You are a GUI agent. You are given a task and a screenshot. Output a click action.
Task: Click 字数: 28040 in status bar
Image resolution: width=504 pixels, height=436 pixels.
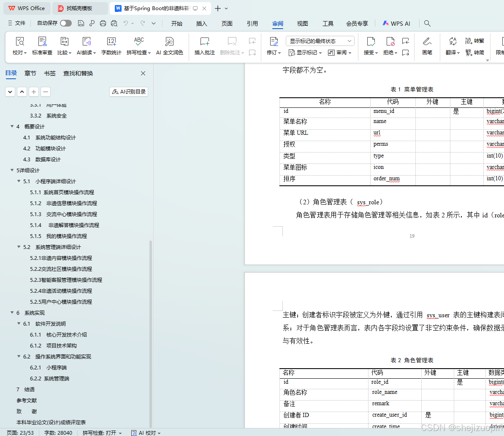[58, 433]
